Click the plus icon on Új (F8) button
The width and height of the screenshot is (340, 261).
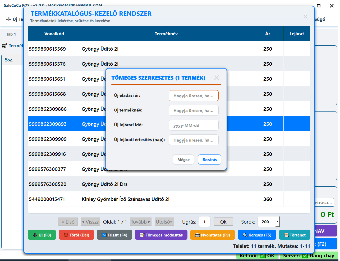pyautogui.click(x=35, y=235)
